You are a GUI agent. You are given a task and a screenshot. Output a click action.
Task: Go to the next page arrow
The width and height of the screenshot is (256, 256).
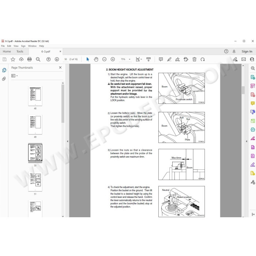(x=57, y=59)
